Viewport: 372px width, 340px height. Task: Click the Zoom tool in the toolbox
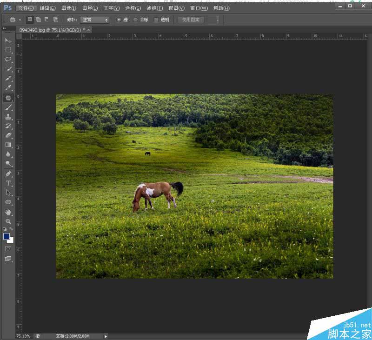tap(8, 221)
